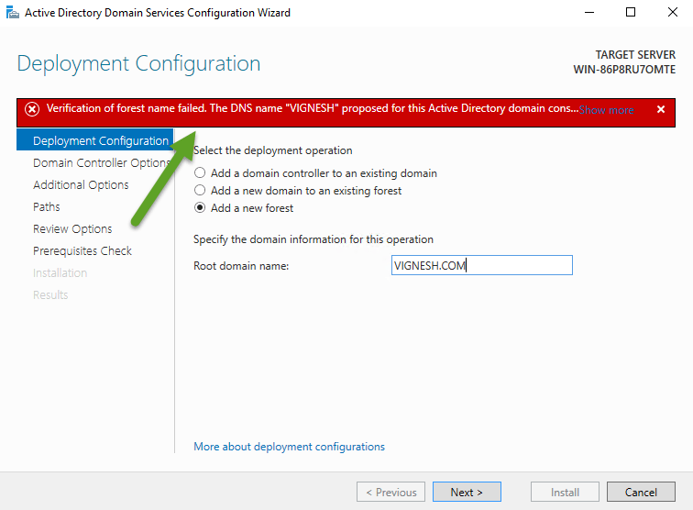The image size is (693, 510).
Task: Maximize the wizard window
Action: point(631,13)
